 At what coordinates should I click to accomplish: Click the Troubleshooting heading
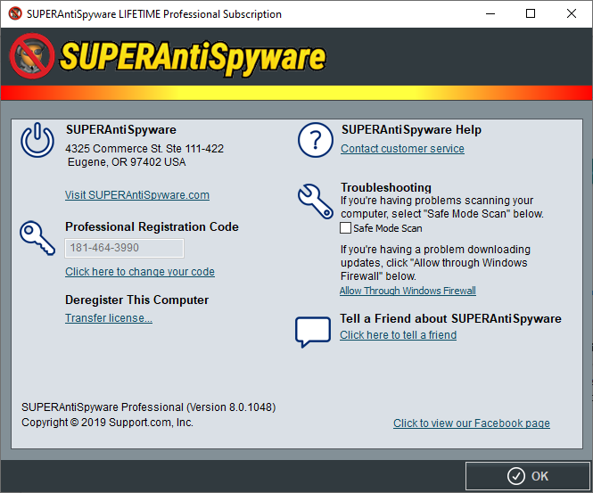tap(386, 187)
